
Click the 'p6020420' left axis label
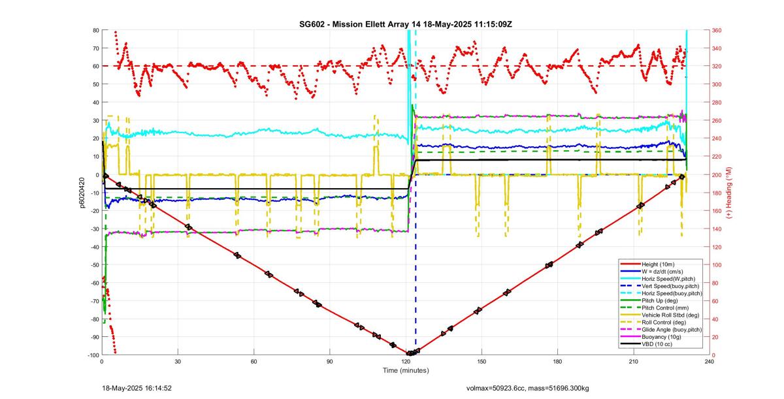click(x=82, y=192)
